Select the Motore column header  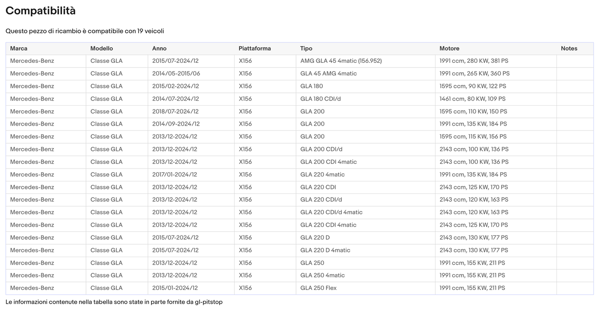[x=449, y=49]
